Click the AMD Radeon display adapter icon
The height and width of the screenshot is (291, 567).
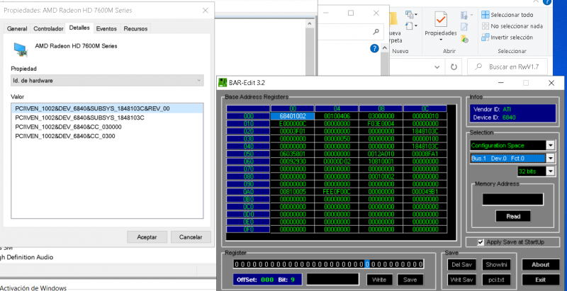click(21, 50)
